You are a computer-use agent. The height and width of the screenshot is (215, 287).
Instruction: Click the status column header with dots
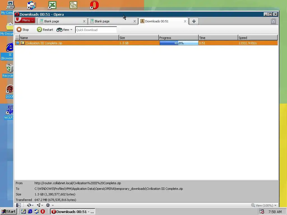pyautogui.click(x=17, y=38)
